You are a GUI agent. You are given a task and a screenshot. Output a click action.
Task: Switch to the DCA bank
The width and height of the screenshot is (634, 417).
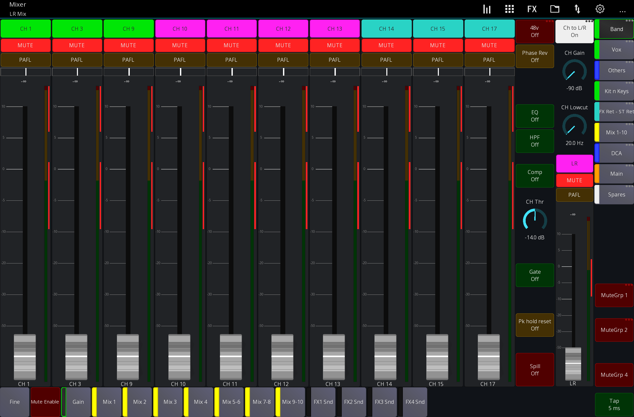point(616,153)
